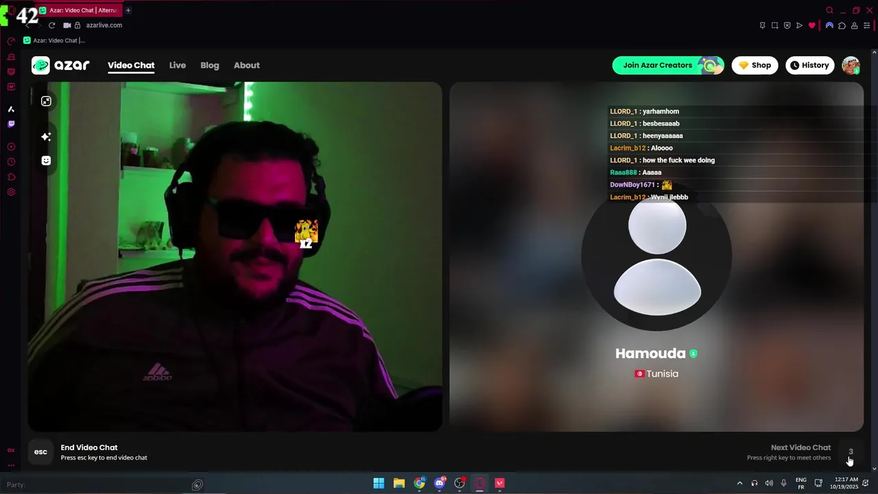878x494 pixels.
Task: Click the pinboard pin icon in toolbar
Action: pyautogui.click(x=762, y=25)
